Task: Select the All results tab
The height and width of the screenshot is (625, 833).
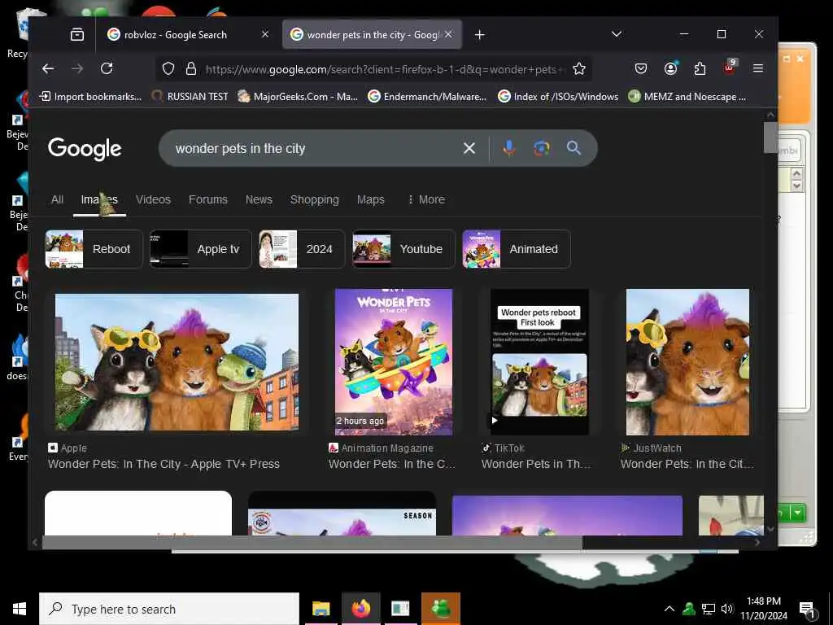Action: click(x=58, y=200)
